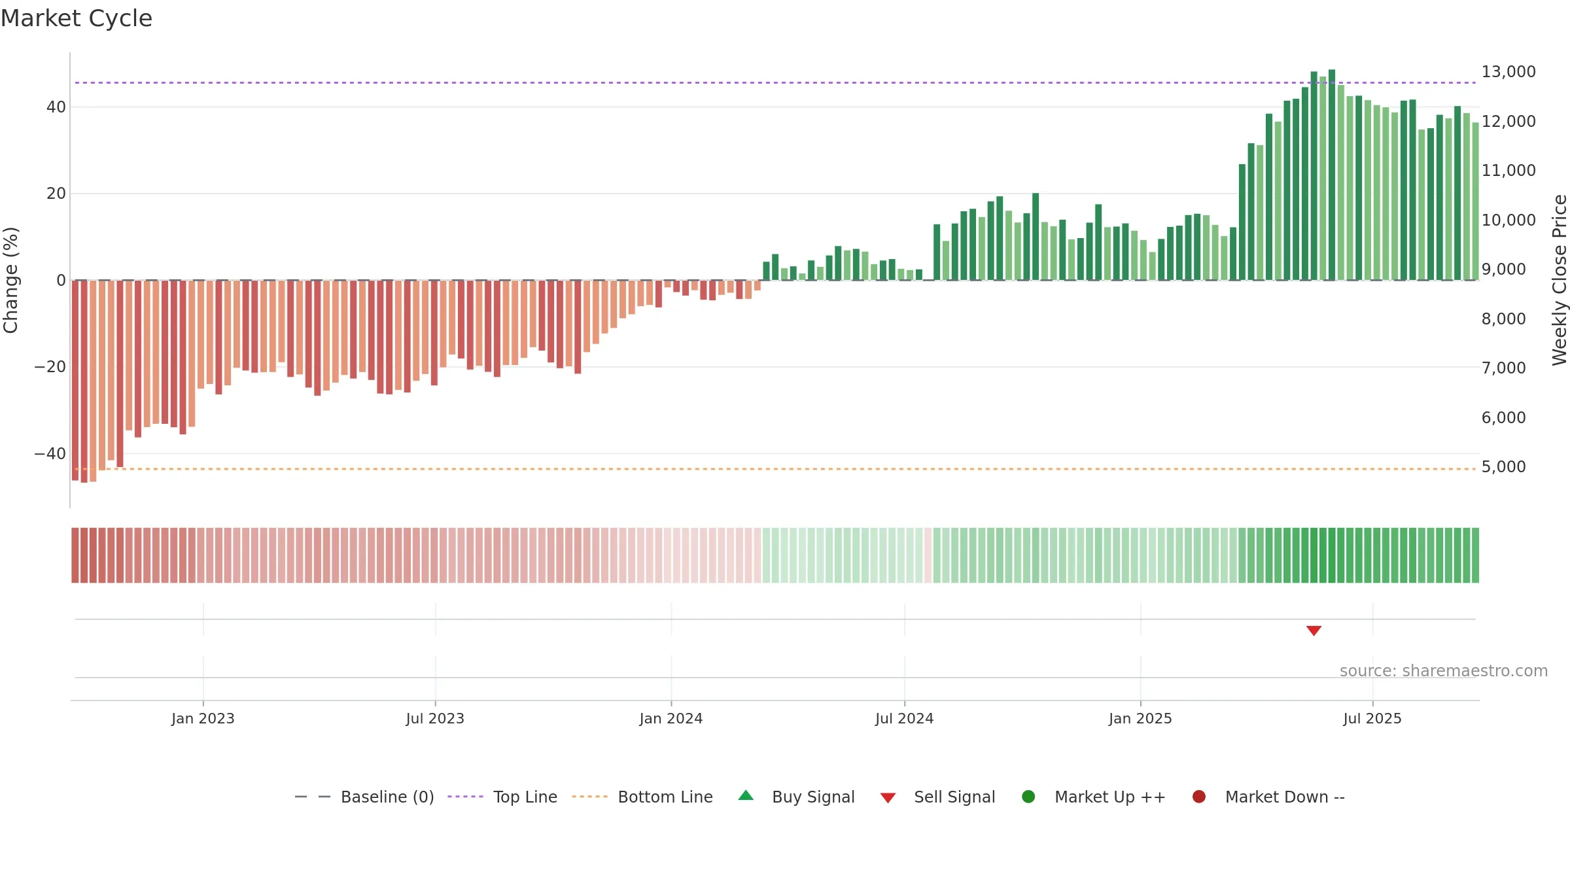Screen dimensions: 1570x883
Task: Click the −40 tick on the Change axis
Action: coord(50,454)
